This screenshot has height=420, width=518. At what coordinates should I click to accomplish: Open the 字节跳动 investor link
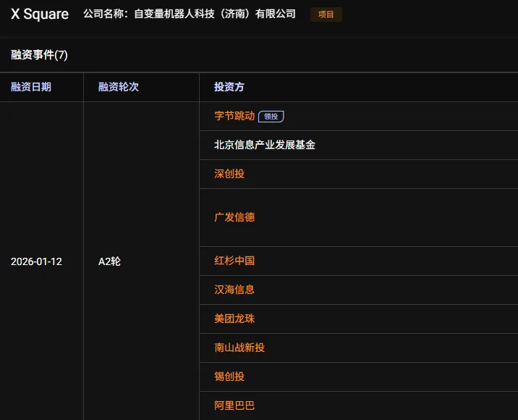[x=234, y=116]
